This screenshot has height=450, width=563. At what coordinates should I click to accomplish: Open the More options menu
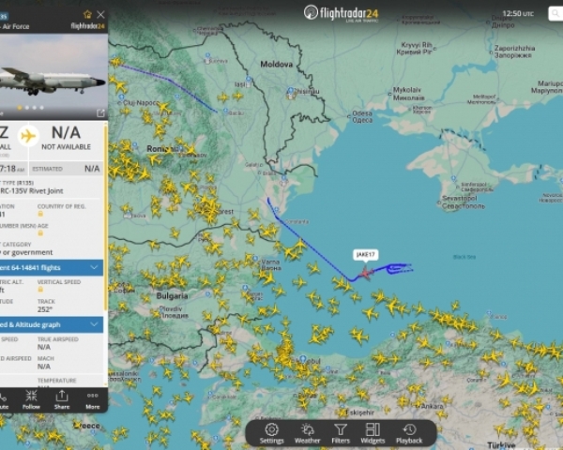(93, 399)
